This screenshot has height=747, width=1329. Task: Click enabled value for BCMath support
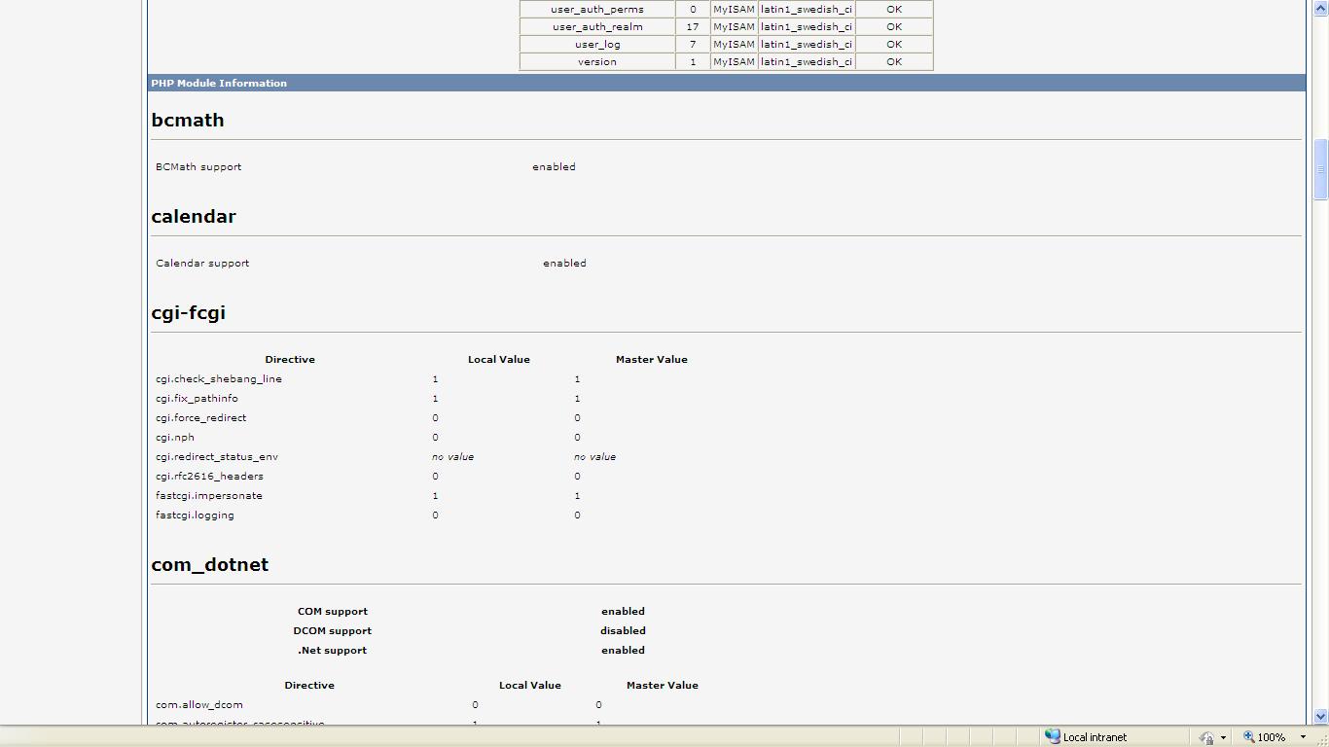coord(554,166)
